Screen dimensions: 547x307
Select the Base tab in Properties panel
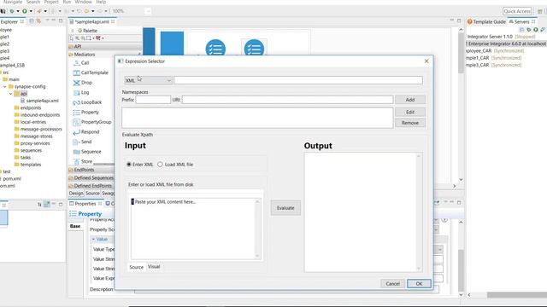tap(75, 226)
